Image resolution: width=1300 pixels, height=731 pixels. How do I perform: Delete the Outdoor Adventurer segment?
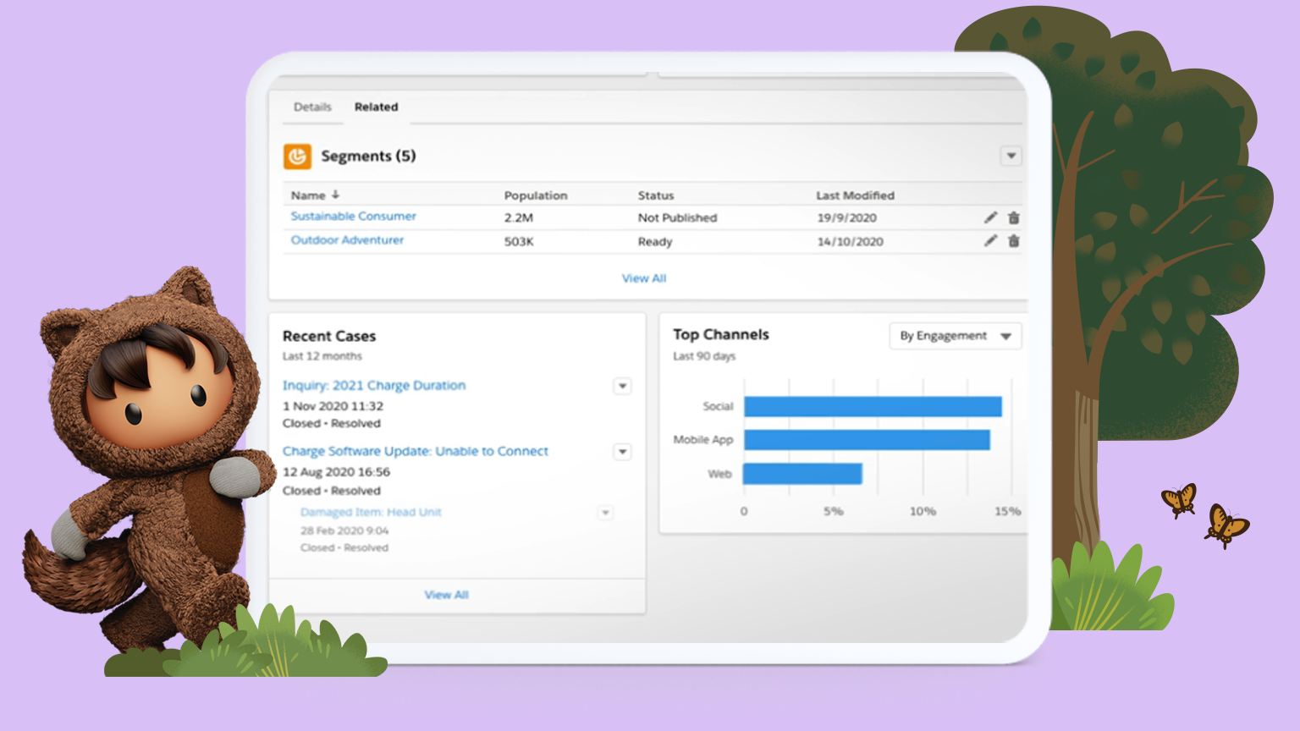coord(1013,241)
